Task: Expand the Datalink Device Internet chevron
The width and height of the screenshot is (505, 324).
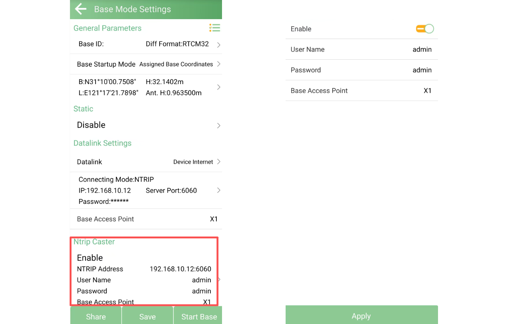Action: coord(219,162)
